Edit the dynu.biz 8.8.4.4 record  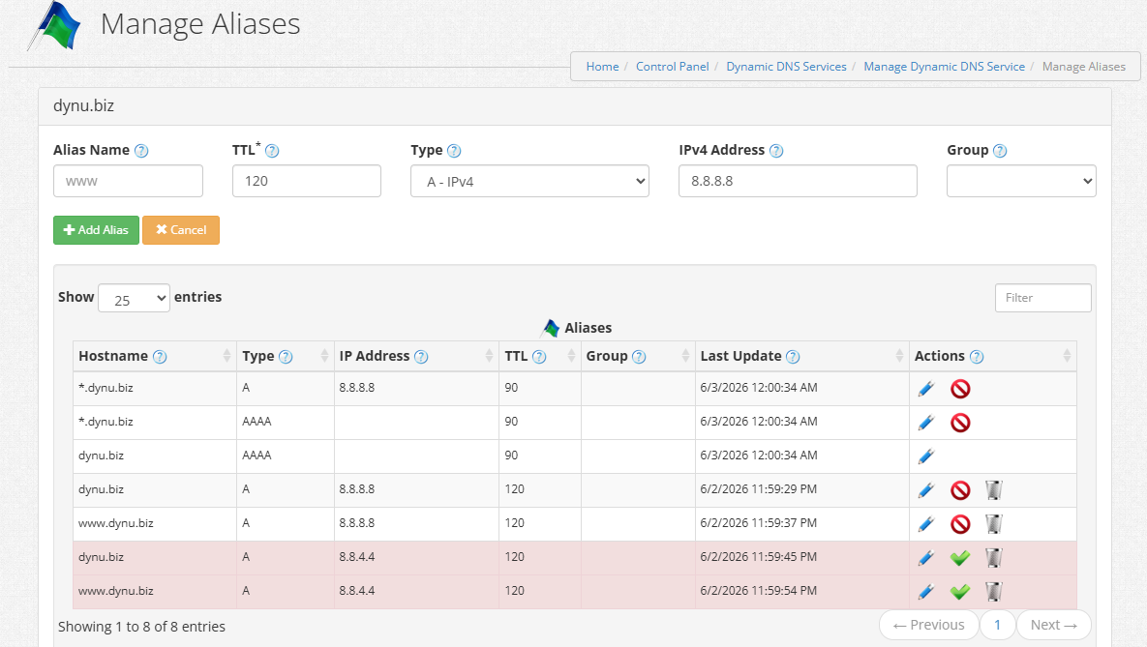coord(926,558)
